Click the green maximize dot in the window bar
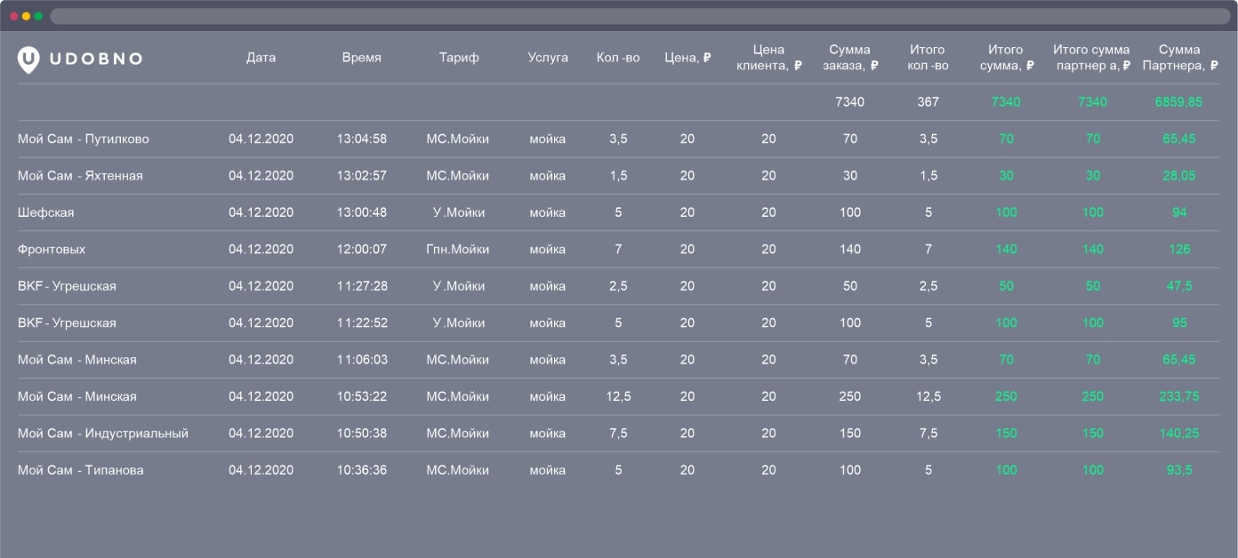The image size is (1238, 558). pos(38,16)
